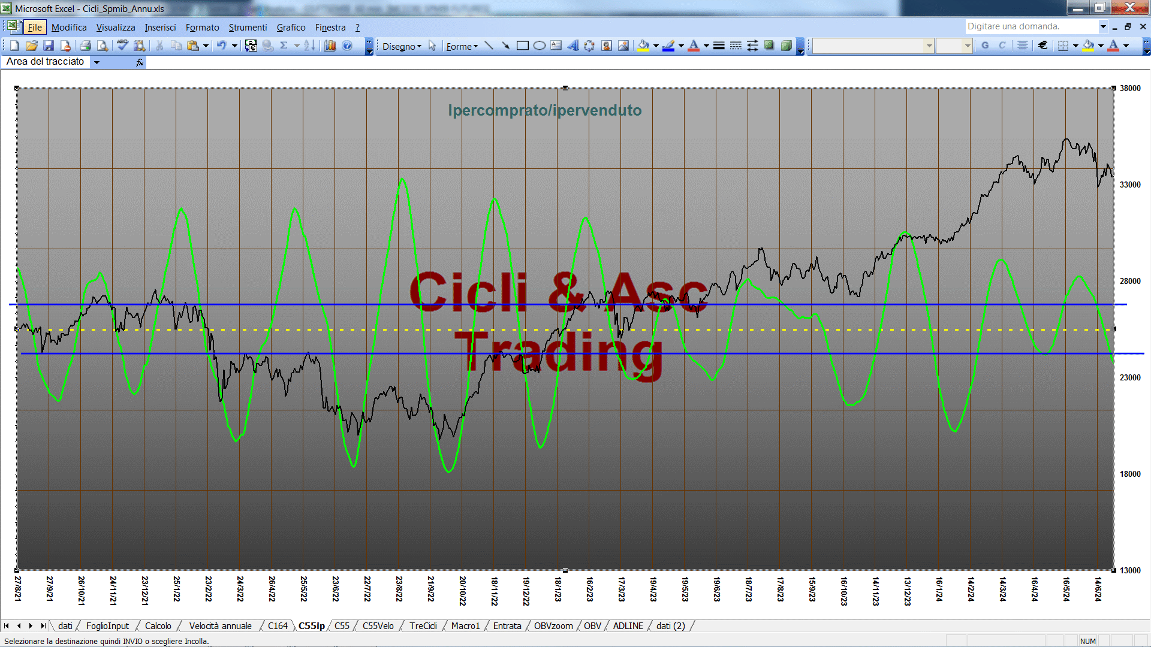Run the ABC spelling check
The image size is (1151, 647).
point(122,46)
